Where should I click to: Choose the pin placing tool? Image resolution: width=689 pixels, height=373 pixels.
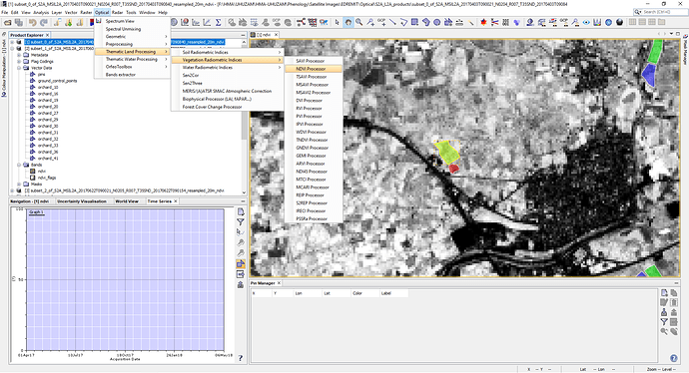click(x=370, y=22)
